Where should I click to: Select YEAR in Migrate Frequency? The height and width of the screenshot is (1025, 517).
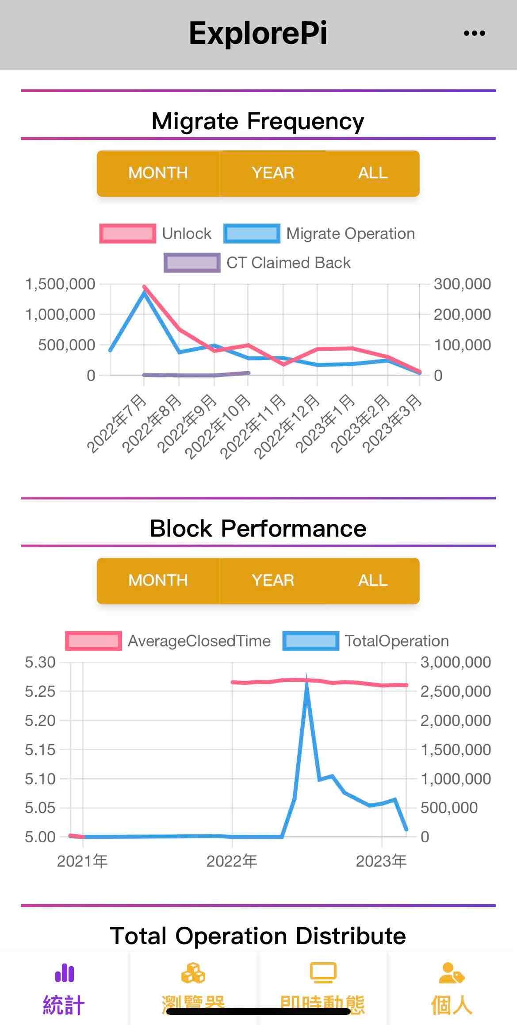pos(273,173)
